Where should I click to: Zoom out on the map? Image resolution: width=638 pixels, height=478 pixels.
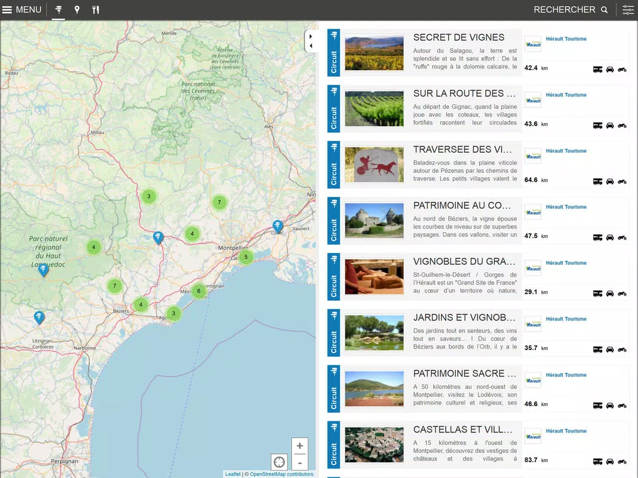(300, 462)
